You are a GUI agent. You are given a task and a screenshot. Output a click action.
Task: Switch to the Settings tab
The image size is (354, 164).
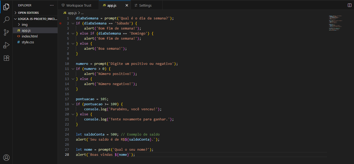(147, 5)
